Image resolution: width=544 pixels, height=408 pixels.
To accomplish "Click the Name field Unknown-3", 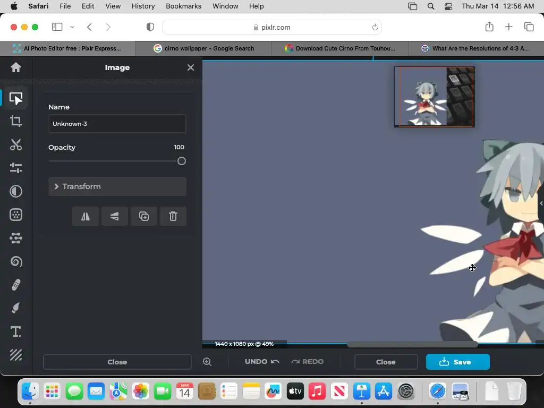I will 117,124.
